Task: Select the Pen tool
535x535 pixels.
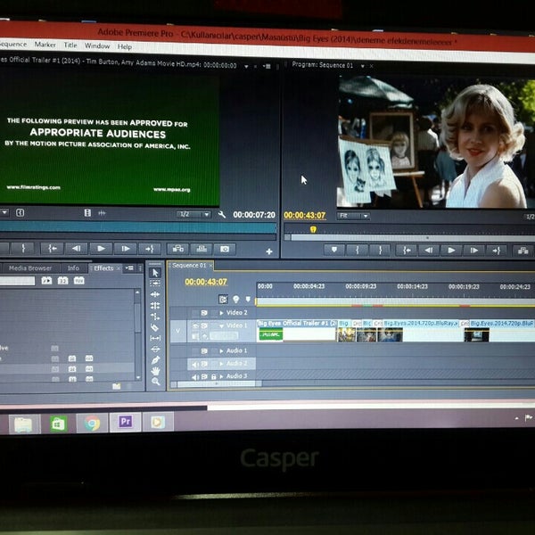Action: (x=155, y=360)
